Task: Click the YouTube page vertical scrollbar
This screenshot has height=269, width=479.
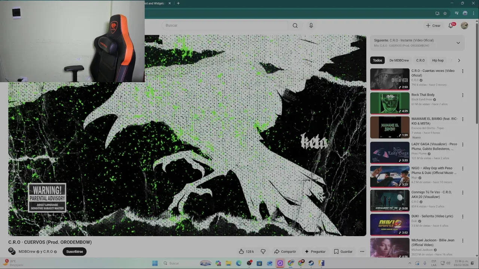Action: [x=477, y=73]
